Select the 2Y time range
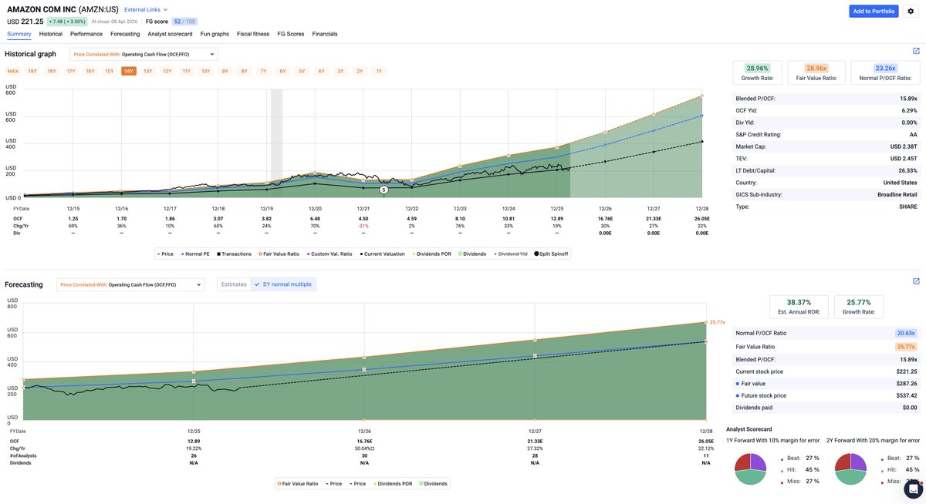This screenshot has width=926, height=504. pos(360,71)
